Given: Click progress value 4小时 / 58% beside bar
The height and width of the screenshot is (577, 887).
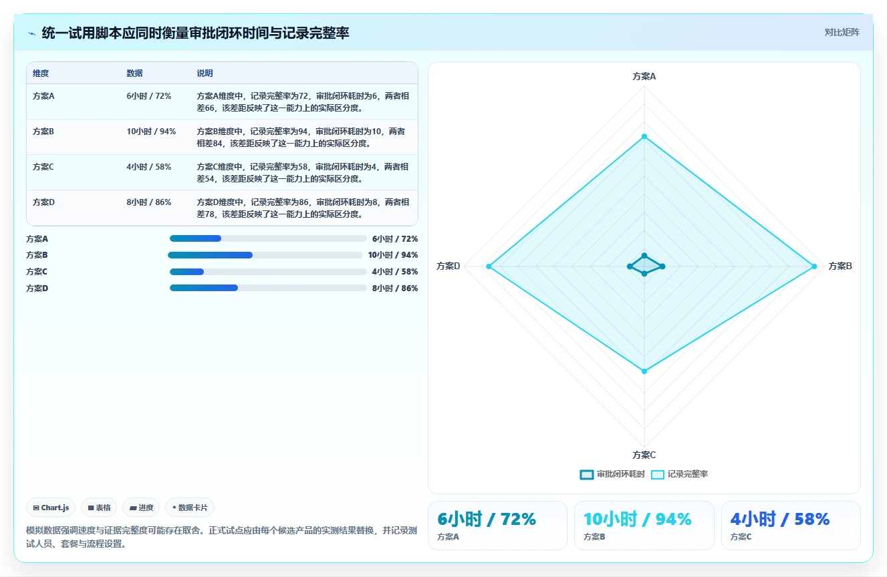Looking at the screenshot, I should point(395,272).
